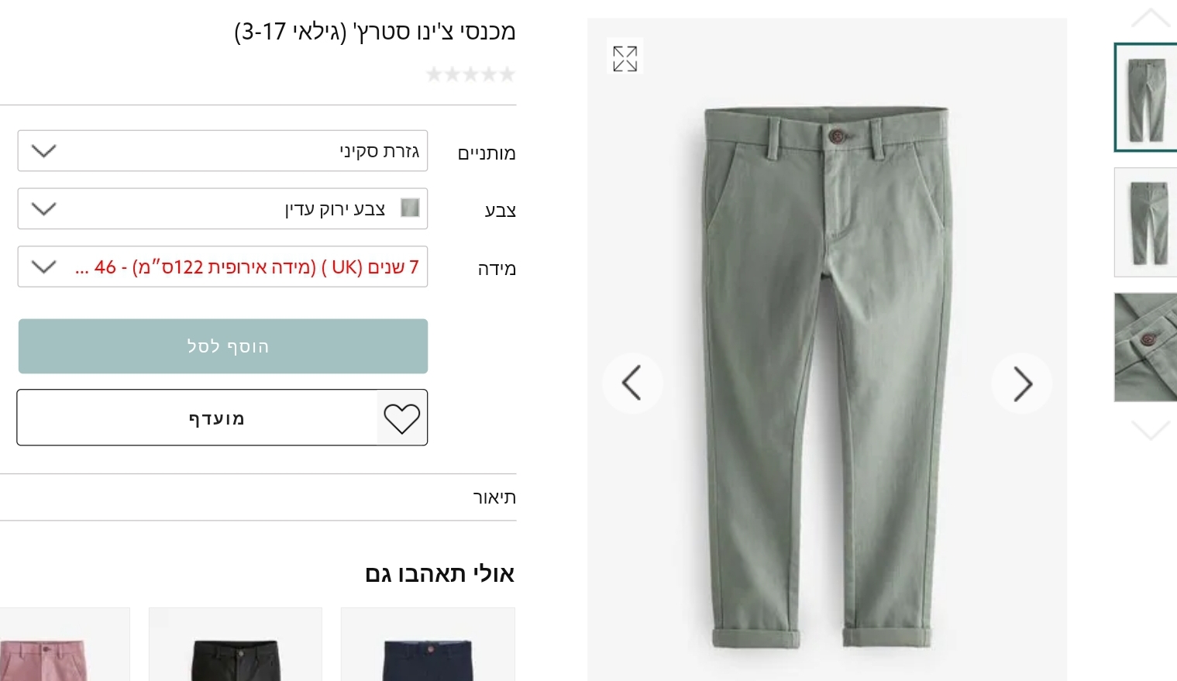Screen dimensions: 1177x681
Task: Click the heart favorite icon
Action: coord(401,418)
